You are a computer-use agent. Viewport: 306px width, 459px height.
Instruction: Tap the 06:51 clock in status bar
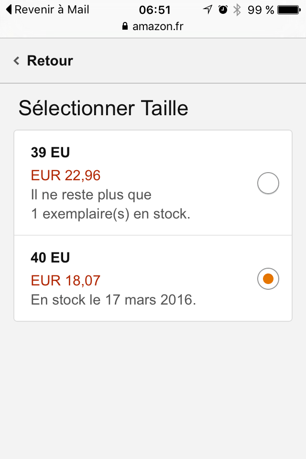(154, 10)
